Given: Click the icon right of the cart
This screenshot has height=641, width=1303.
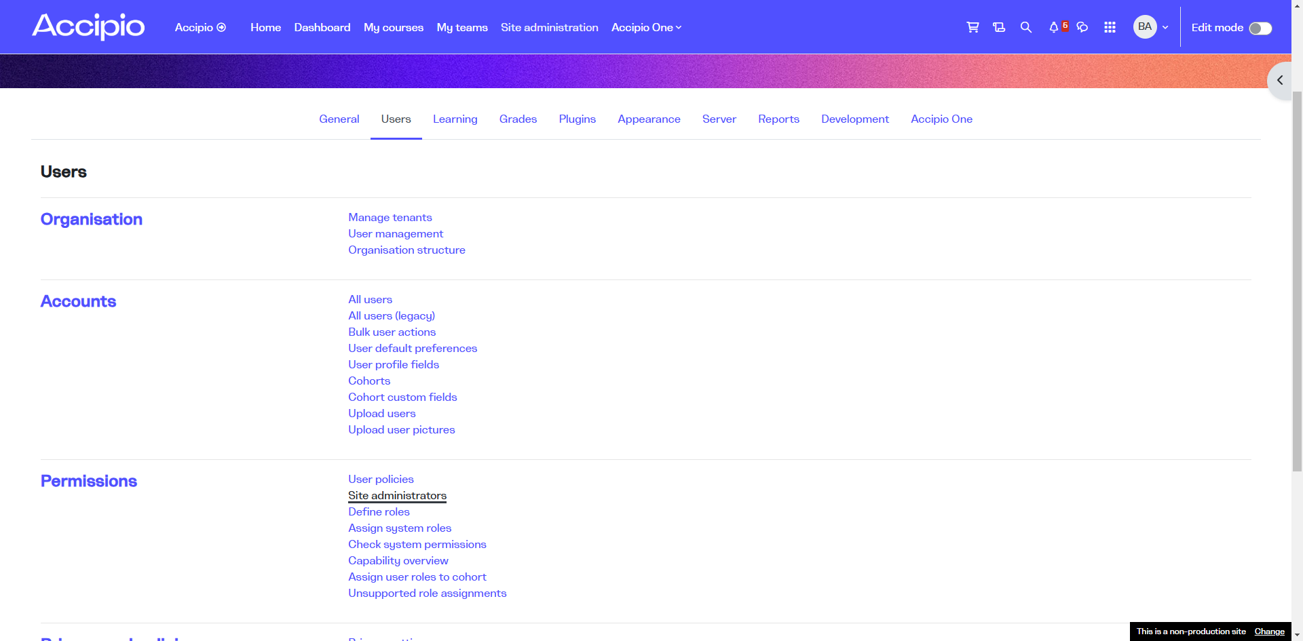Looking at the screenshot, I should pos(999,27).
